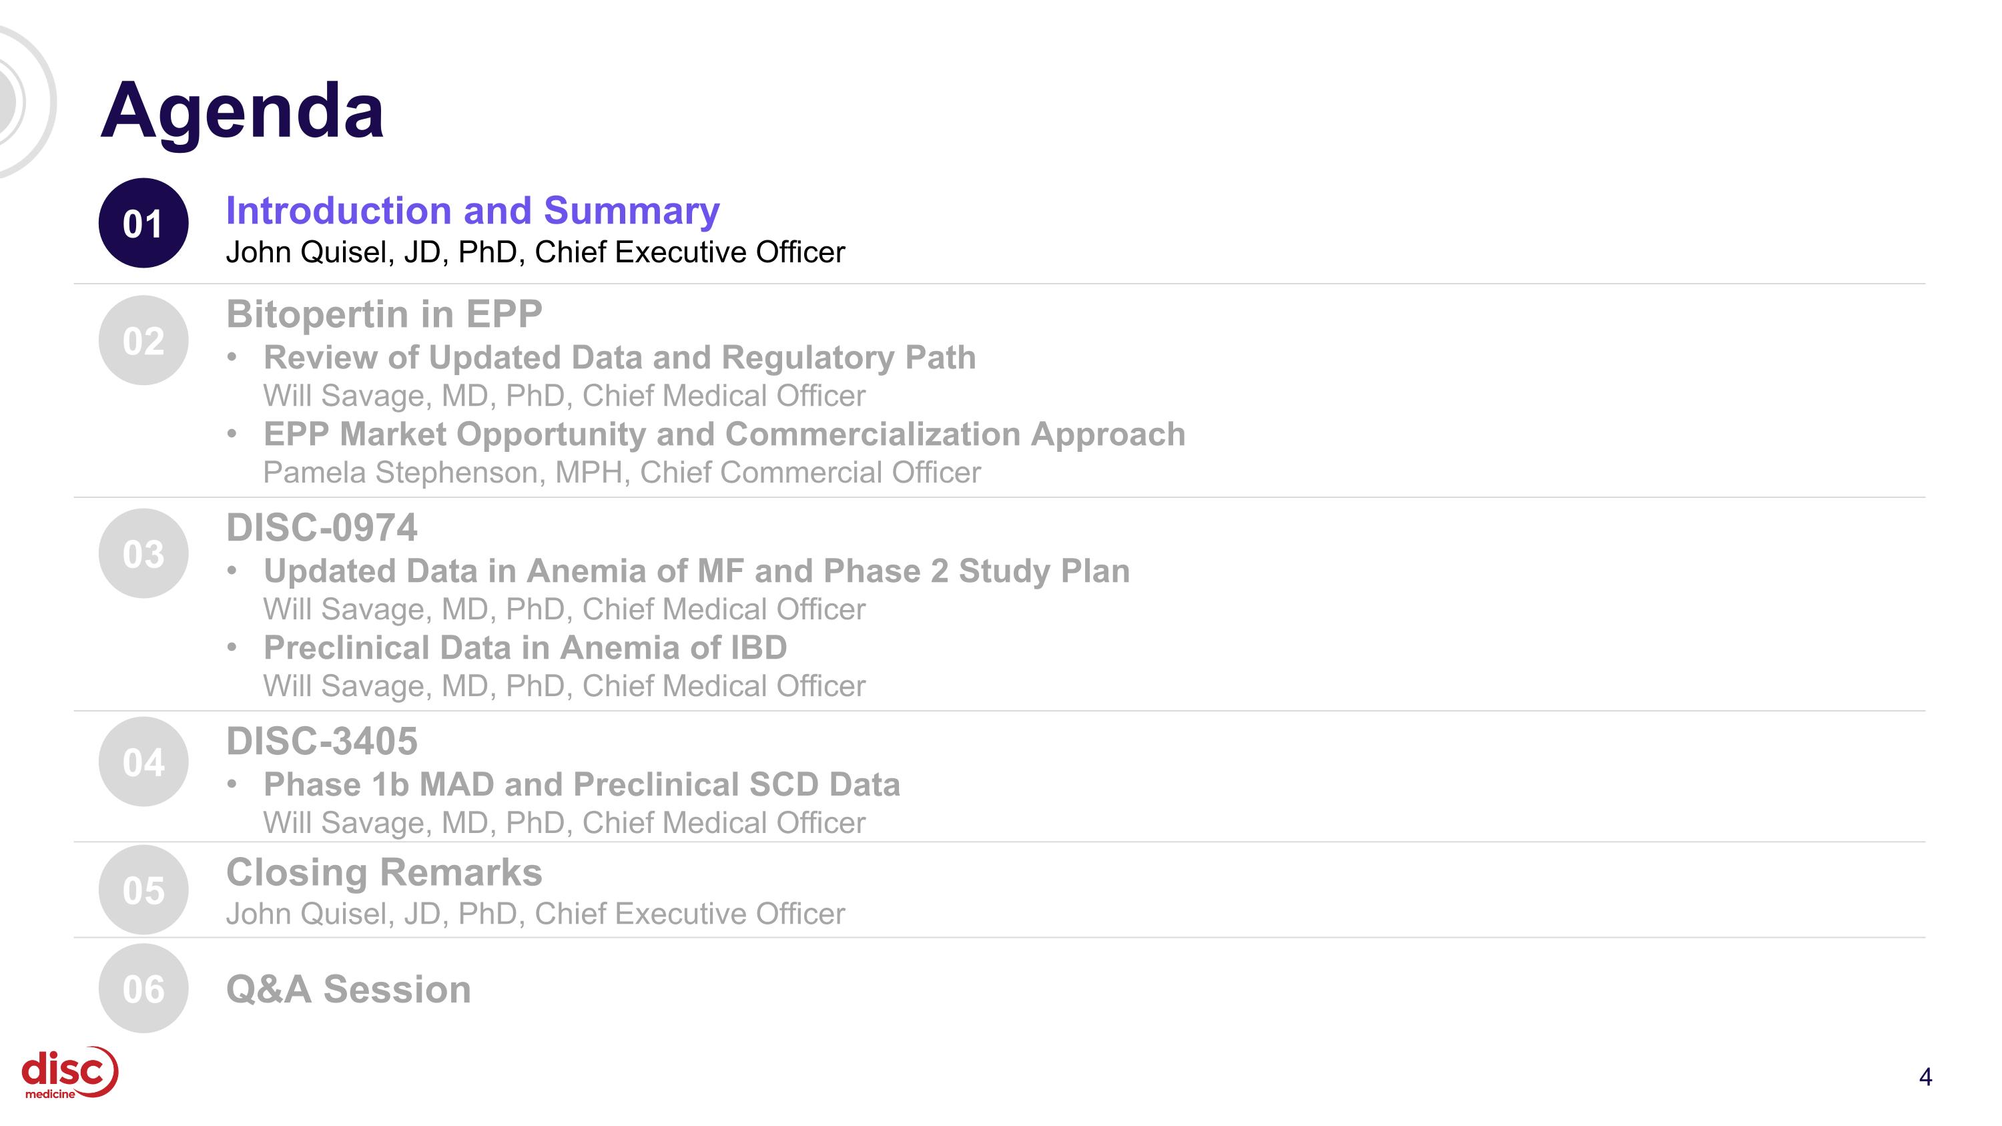Click the 01 numbered circle badge

[x=143, y=223]
